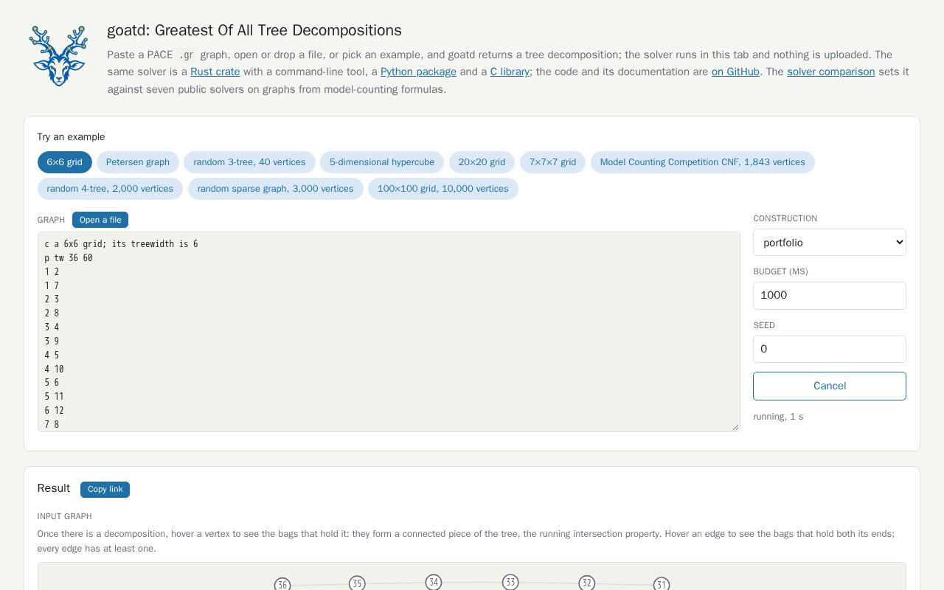Click the 'INPUT GRAPH' heading

click(64, 516)
